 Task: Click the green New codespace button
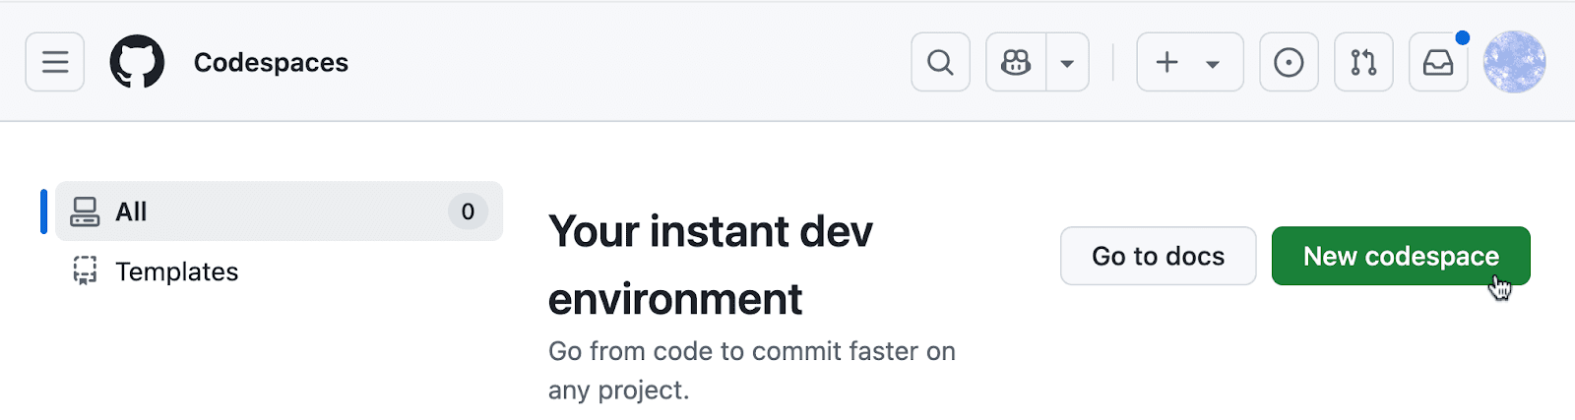tap(1400, 256)
